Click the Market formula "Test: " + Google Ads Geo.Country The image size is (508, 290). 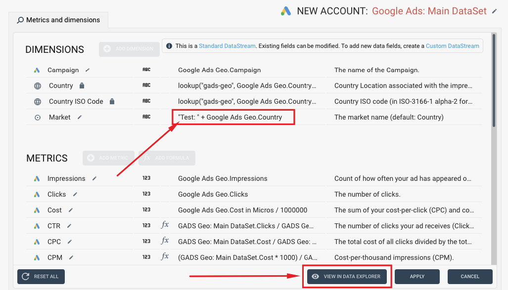tap(230, 117)
